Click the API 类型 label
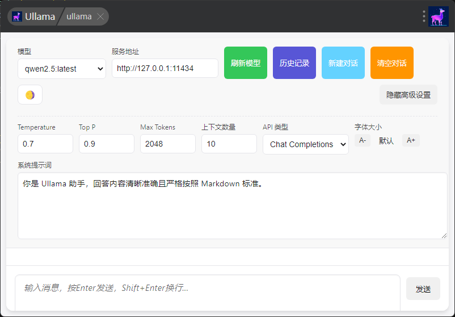The image size is (455, 317). [275, 127]
